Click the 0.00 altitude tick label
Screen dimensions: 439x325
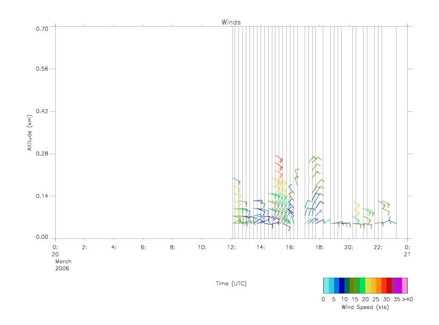click(42, 237)
